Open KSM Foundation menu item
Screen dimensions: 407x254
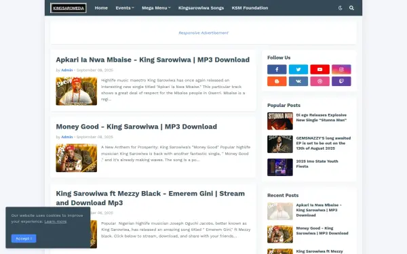[x=250, y=8]
